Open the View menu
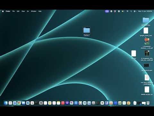Screen dimensions: 154x116 [23, 11]
